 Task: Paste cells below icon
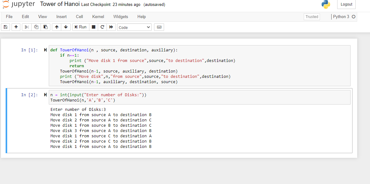point(46,27)
